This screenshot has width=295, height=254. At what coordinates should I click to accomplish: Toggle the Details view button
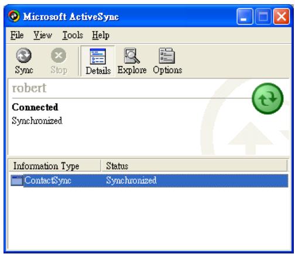(x=98, y=61)
